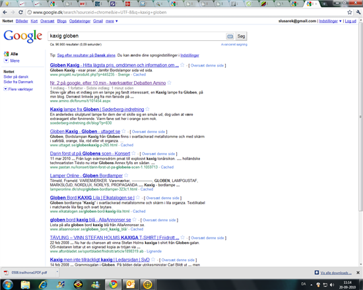
Task: Open the Outlook taskbar icon
Action: pyautogui.click(x=130, y=285)
